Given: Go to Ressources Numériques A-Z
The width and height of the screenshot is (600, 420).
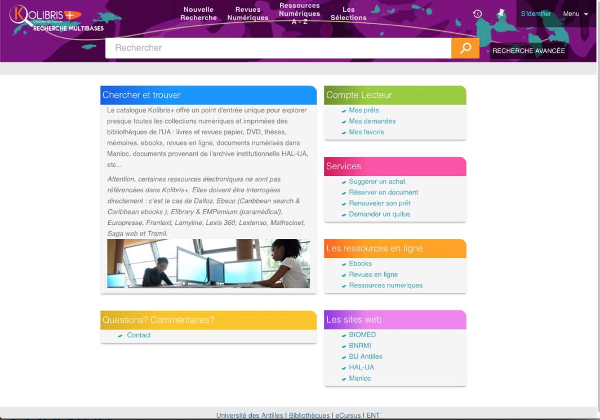Looking at the screenshot, I should (x=299, y=13).
